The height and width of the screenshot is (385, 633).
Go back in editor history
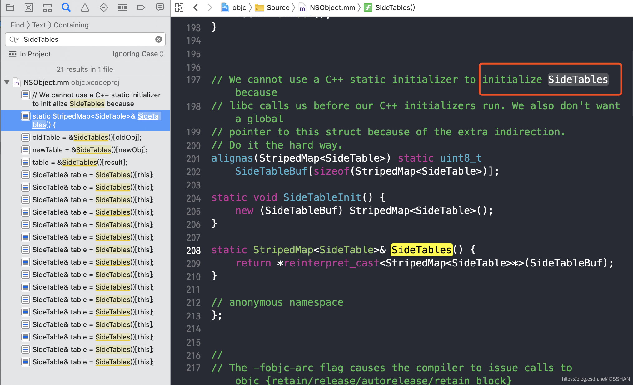tap(196, 7)
